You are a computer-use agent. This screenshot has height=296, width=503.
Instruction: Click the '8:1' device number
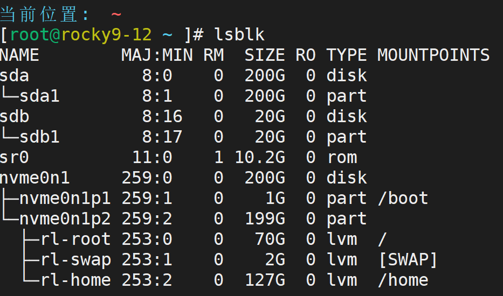pyautogui.click(x=157, y=96)
